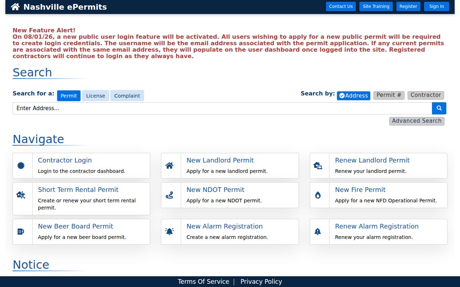
Task: Click the Renew Alarm Registration bell icon
Action: (318, 232)
